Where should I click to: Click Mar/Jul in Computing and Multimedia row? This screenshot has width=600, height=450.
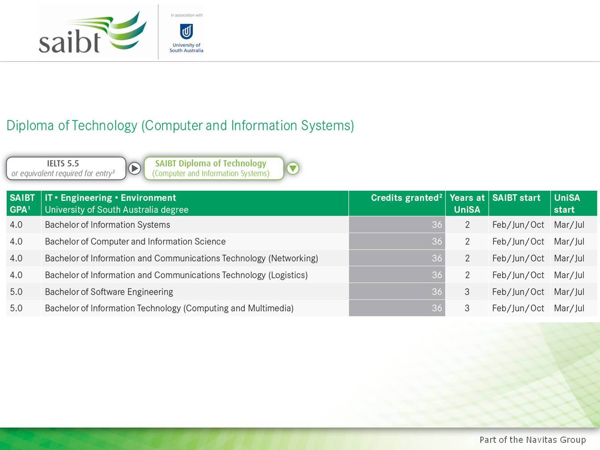pyautogui.click(x=569, y=308)
